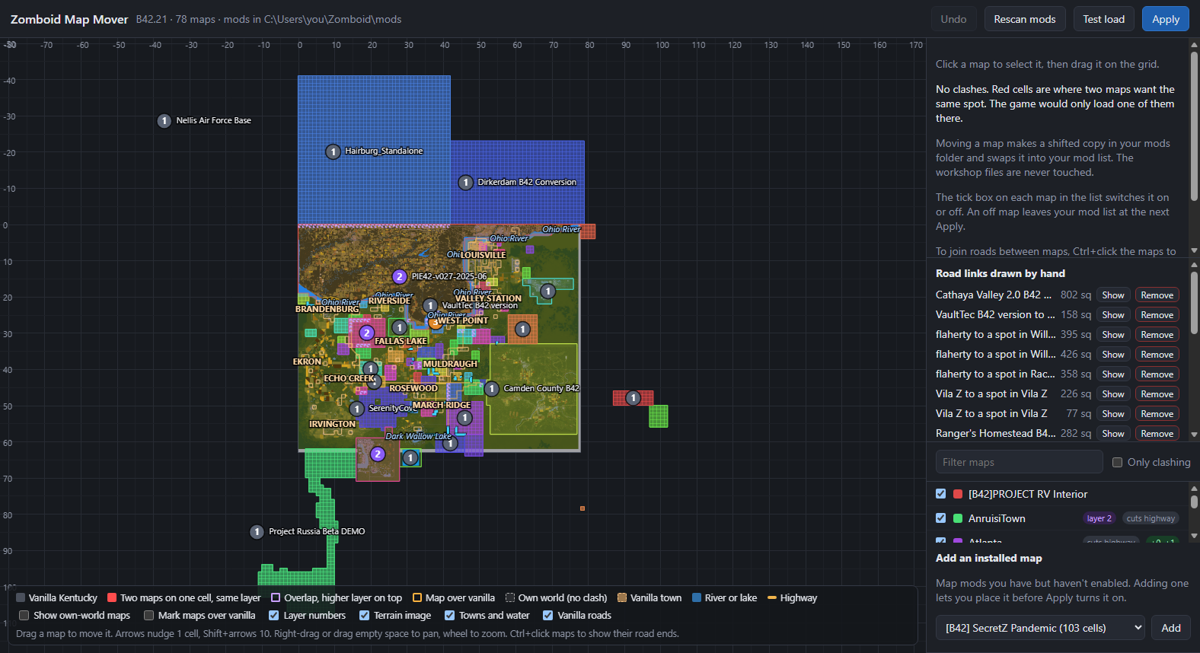Viewport: 1200px width, 653px height.
Task: Click the AnruisiTown map name in the list
Action: pos(997,518)
